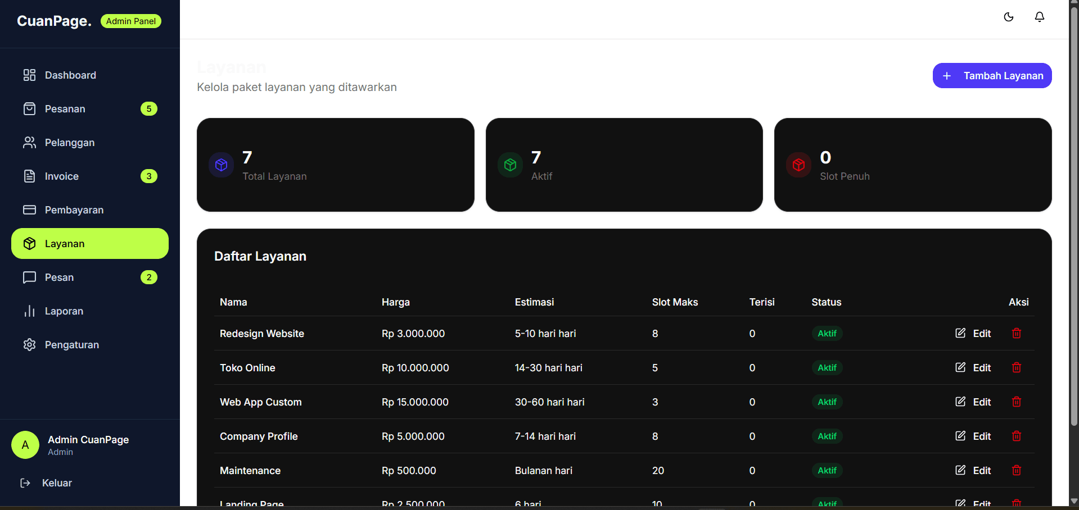
Task: Open the Pesan messages page
Action: click(59, 277)
